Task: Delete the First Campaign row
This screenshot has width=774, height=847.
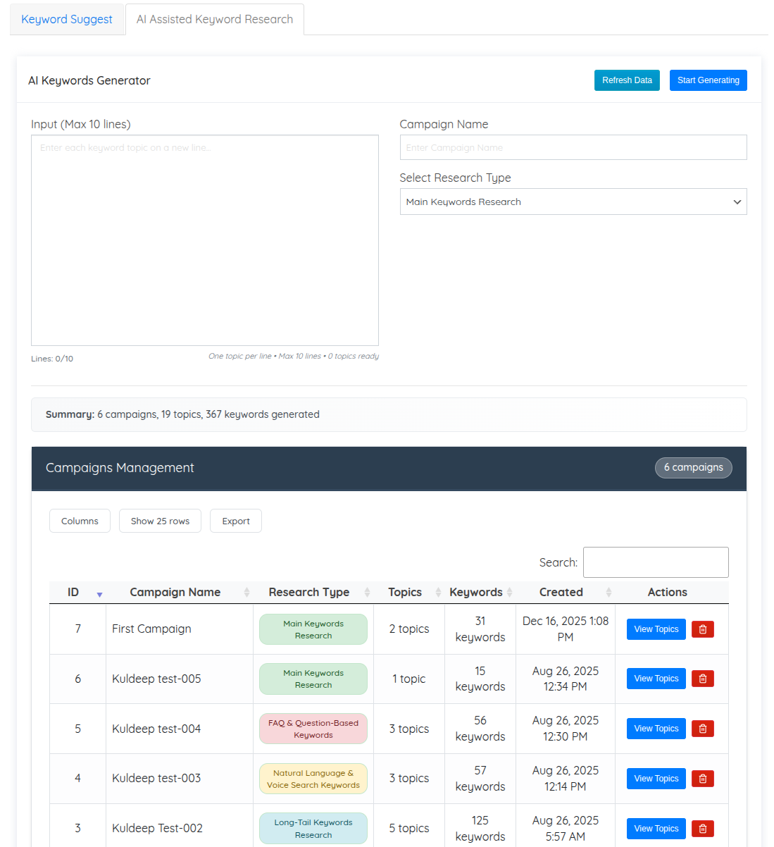Action: (x=702, y=629)
